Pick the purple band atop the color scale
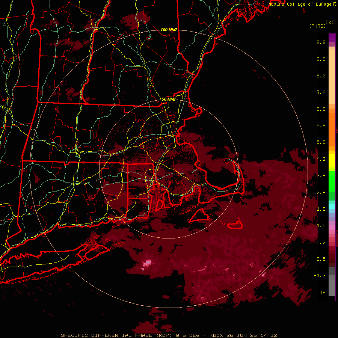Screen dimensions: 338x338 tap(332, 38)
